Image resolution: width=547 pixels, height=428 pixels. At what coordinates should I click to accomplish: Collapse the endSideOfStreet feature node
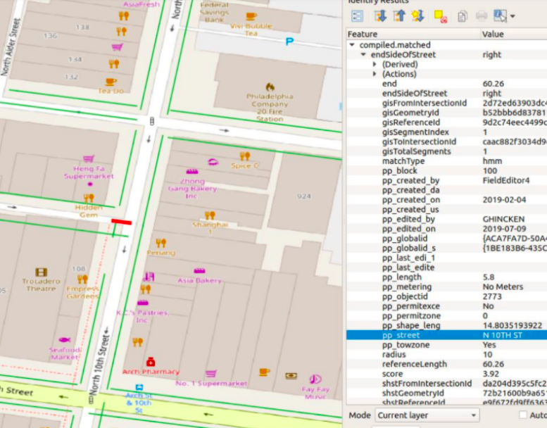[363, 54]
